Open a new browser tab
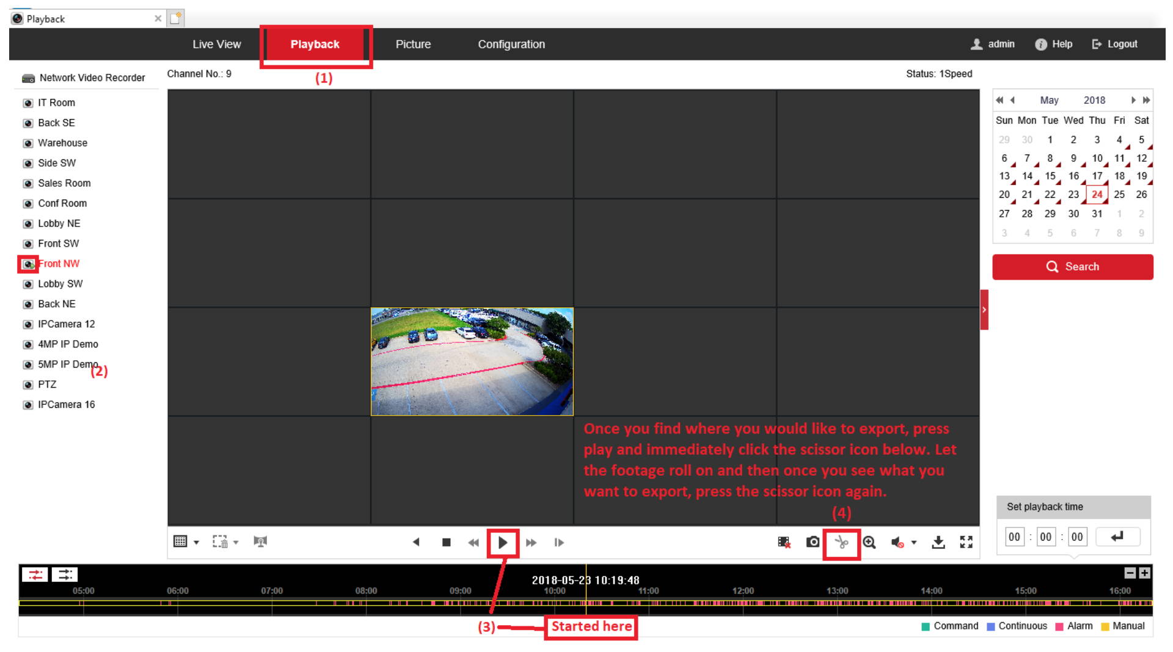1173x652 pixels. coord(176,18)
